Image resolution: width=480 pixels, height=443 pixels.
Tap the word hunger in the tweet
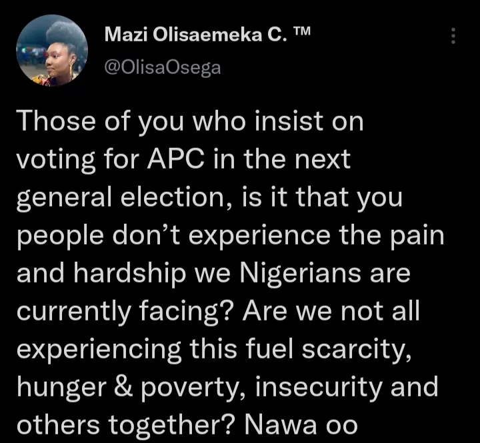point(56,386)
